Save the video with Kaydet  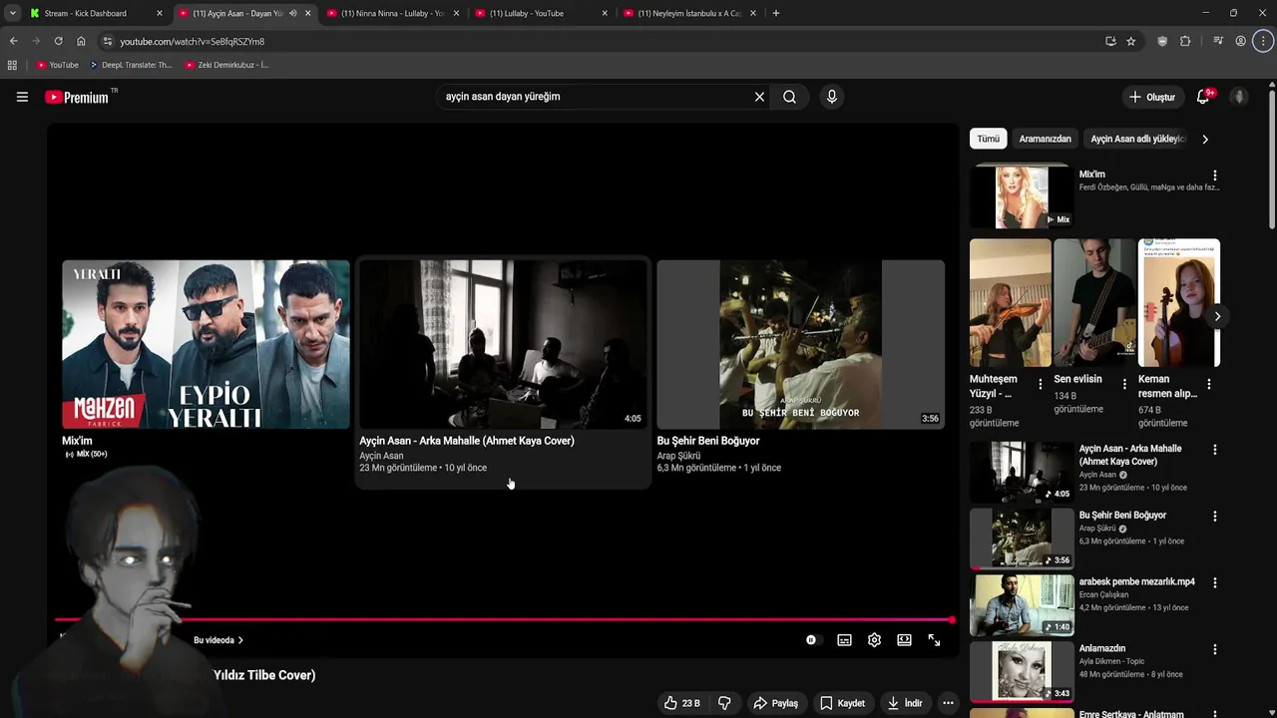[x=842, y=703]
